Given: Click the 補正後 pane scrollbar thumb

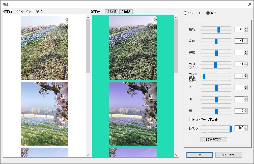Looking at the screenshot, I should 176,46.
